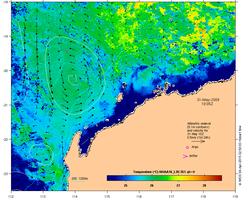
Task: Click the colorbar tick label 26
Action: tap(152, 185)
